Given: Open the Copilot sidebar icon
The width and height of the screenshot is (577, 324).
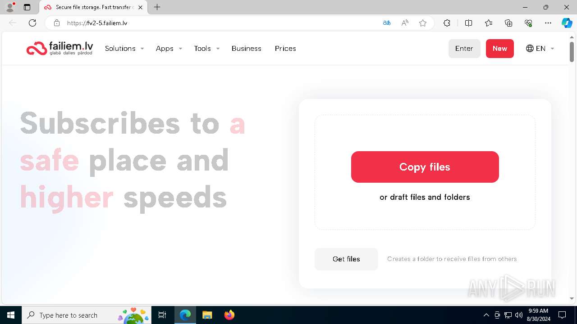Looking at the screenshot, I should (x=567, y=23).
